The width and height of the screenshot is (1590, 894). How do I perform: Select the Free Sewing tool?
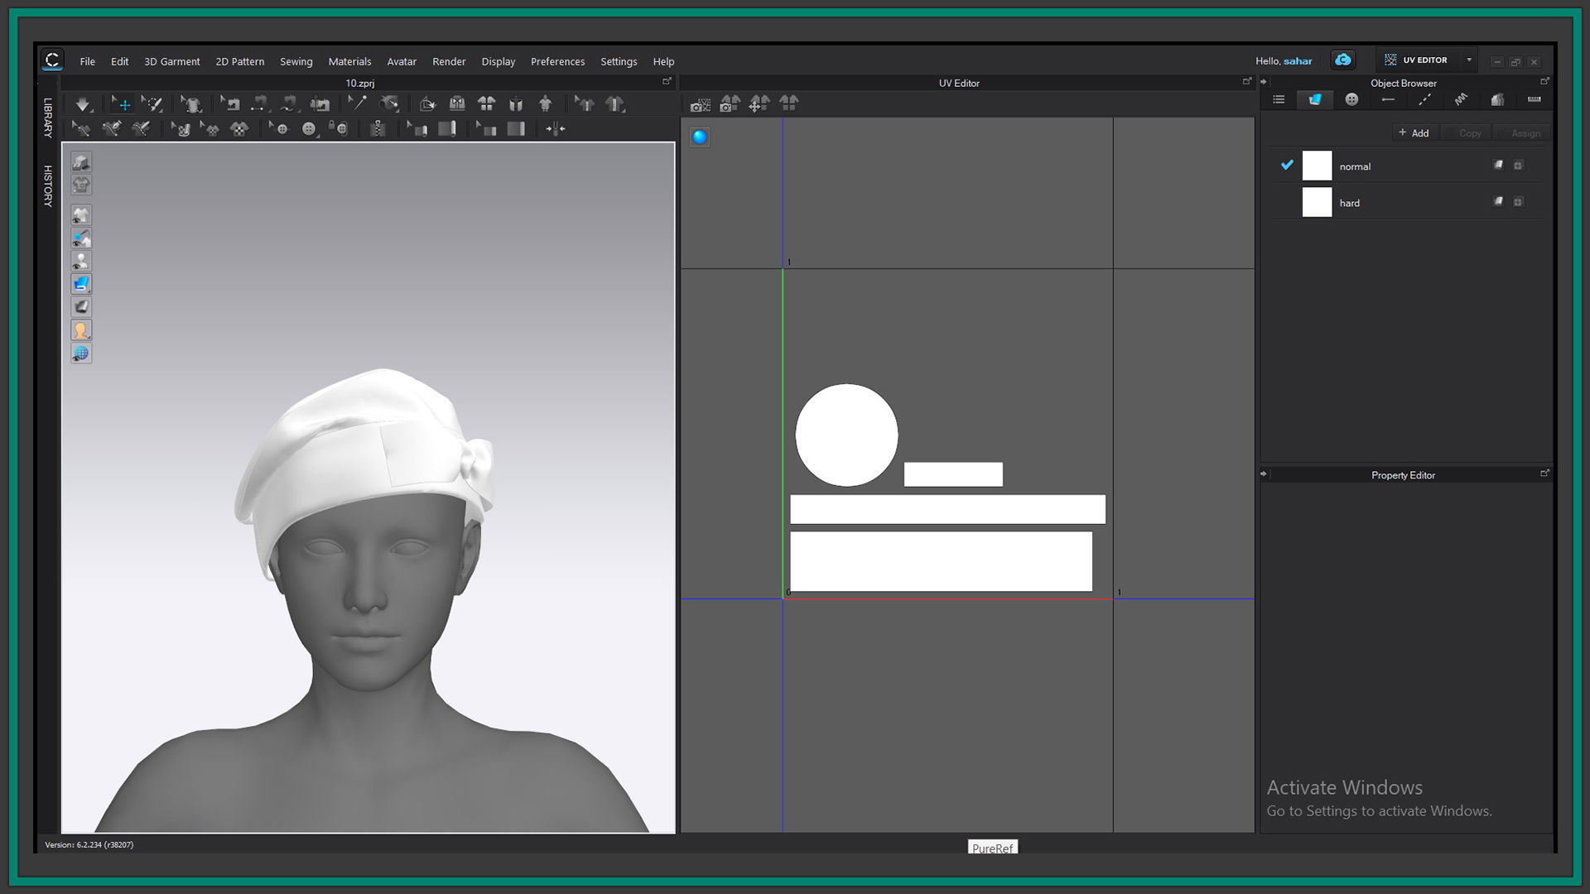pyautogui.click(x=289, y=104)
